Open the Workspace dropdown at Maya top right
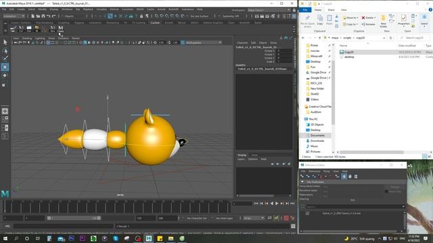The height and width of the screenshot is (243, 433). point(269,10)
